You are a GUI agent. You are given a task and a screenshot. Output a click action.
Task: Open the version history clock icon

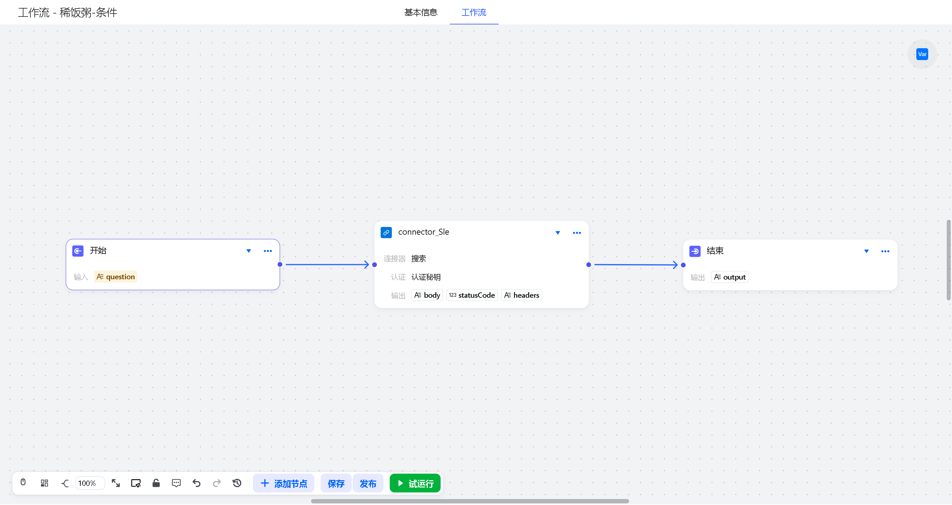[237, 483]
